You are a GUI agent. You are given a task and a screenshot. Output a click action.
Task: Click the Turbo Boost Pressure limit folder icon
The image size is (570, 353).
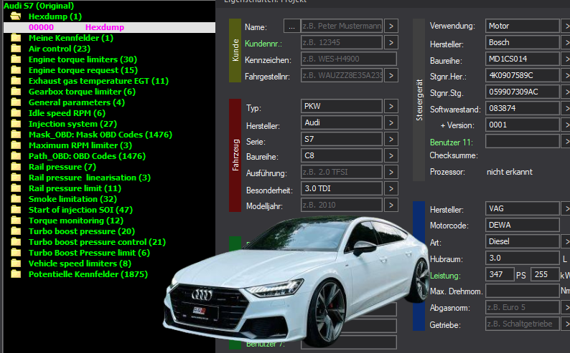16,253
